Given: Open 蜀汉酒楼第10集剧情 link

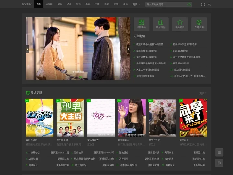Looking at the screenshot, I should click(146, 57).
